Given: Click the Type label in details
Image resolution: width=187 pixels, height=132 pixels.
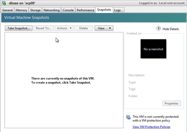Looking at the screenshot, I should point(132,82).
